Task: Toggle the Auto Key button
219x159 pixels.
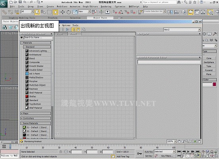Action: pyautogui.click(x=149, y=151)
